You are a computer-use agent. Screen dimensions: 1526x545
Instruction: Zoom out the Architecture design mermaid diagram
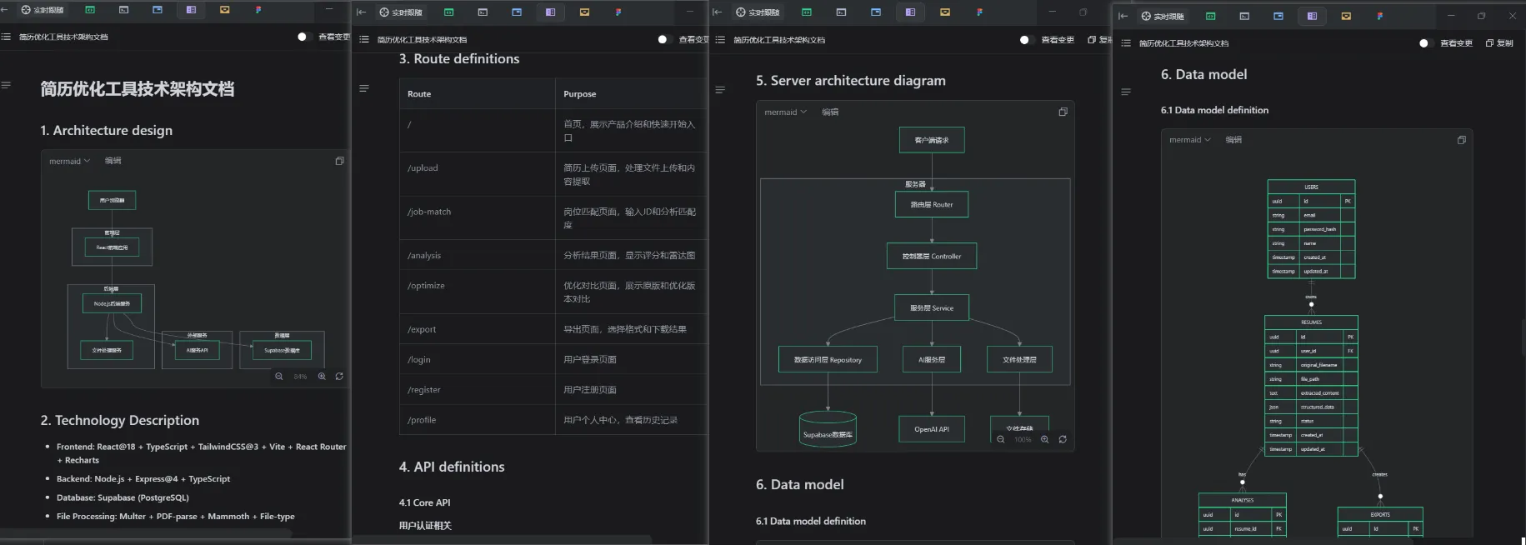[x=279, y=377]
